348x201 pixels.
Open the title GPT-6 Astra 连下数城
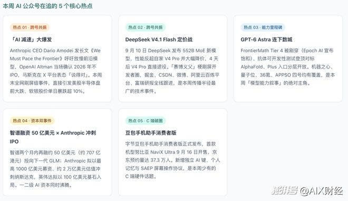point(266,40)
